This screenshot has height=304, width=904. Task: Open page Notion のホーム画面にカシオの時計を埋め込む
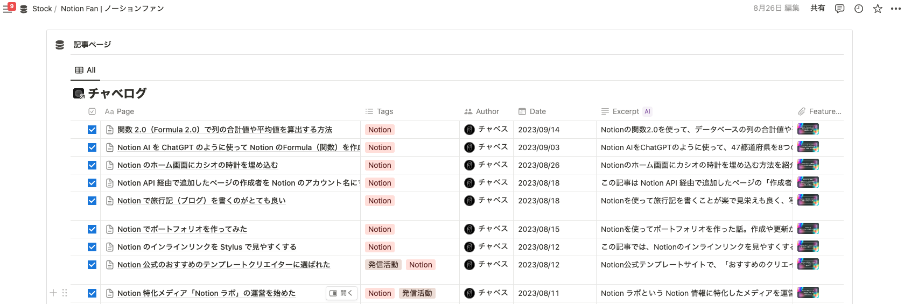pos(198,165)
